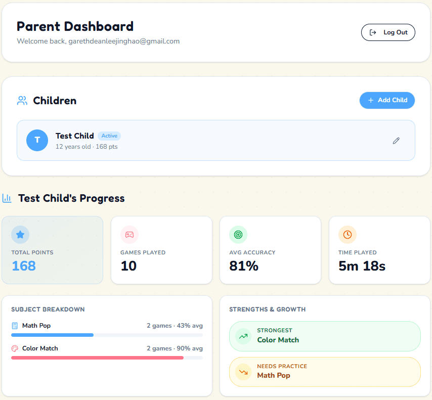Click the Log Out button
The height and width of the screenshot is (400, 432).
click(388, 32)
